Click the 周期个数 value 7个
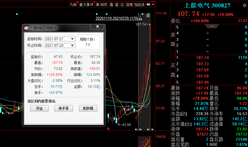Viewport: 248px width, 147px height. click(88, 45)
